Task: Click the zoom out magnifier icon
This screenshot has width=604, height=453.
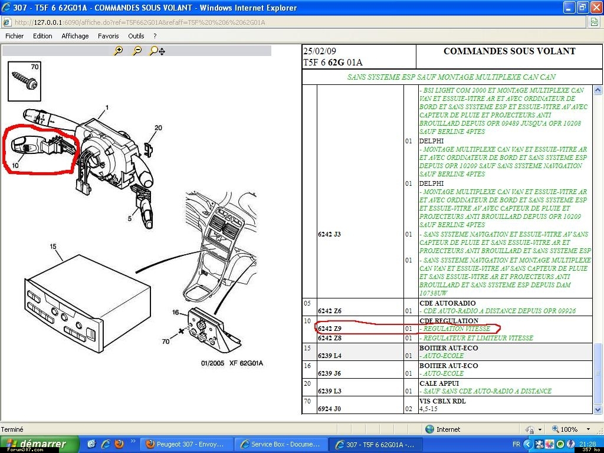Action: tap(137, 51)
